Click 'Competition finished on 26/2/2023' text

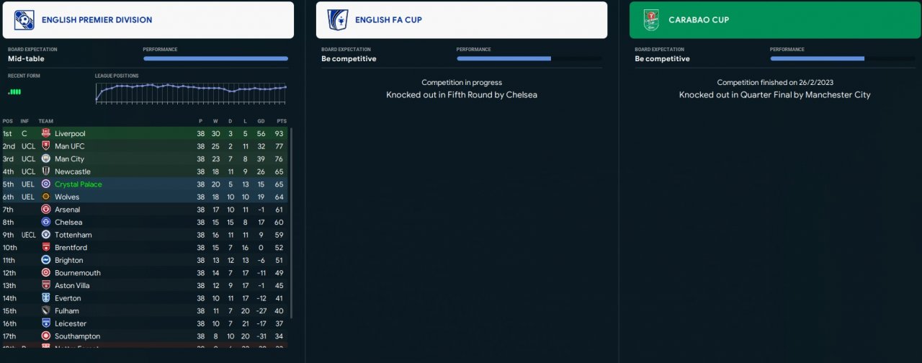point(775,83)
